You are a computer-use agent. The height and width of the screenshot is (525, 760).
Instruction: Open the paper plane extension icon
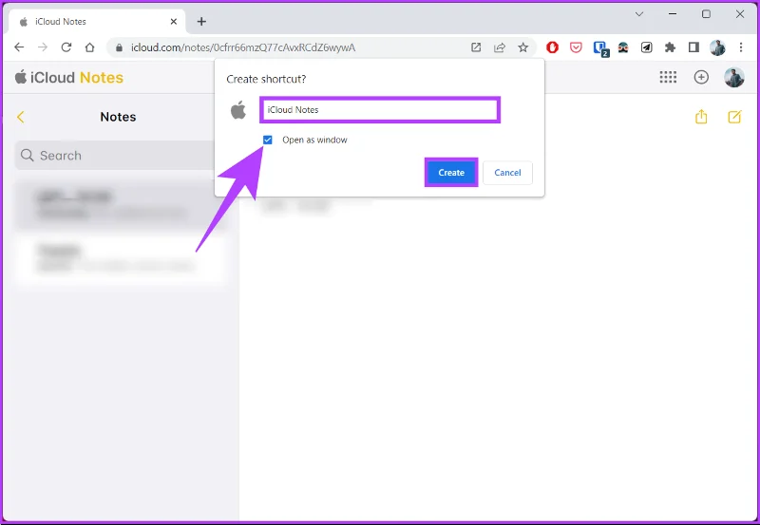click(x=647, y=47)
